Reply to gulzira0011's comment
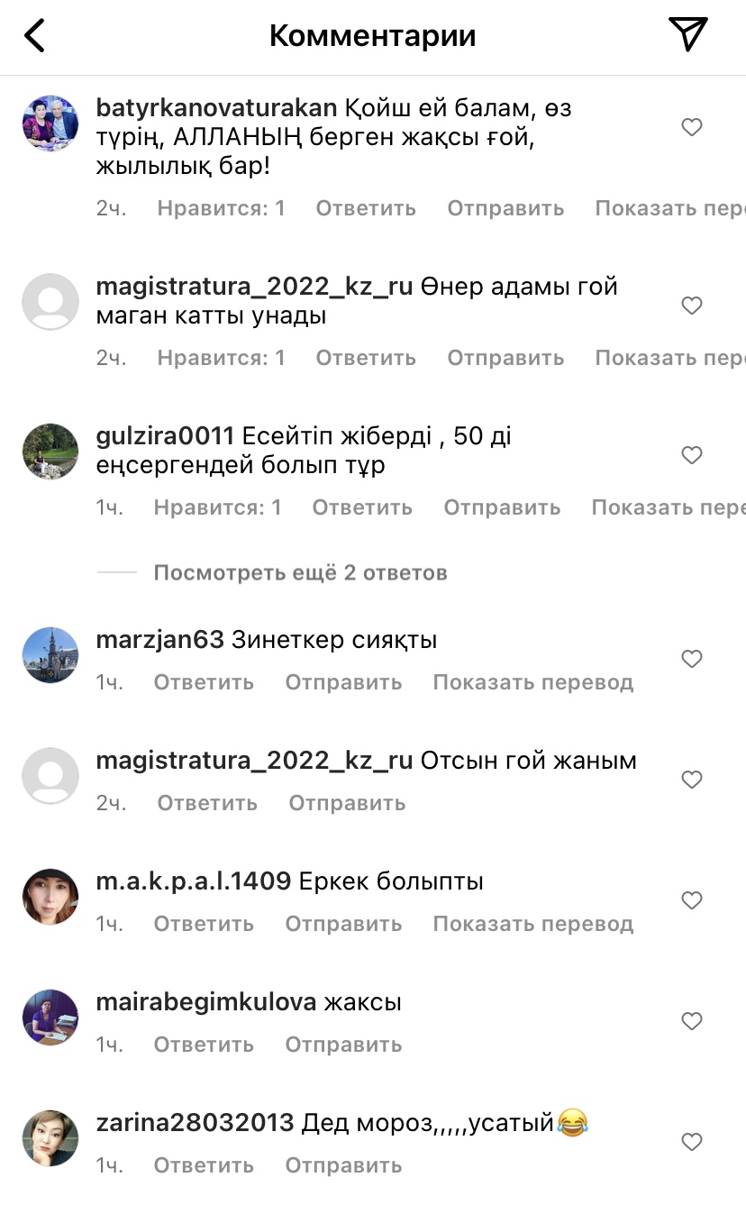The width and height of the screenshot is (746, 1214). pyautogui.click(x=362, y=508)
